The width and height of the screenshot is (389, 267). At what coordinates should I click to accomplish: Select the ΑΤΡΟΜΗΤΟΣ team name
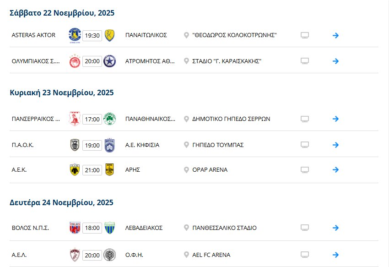(150, 61)
